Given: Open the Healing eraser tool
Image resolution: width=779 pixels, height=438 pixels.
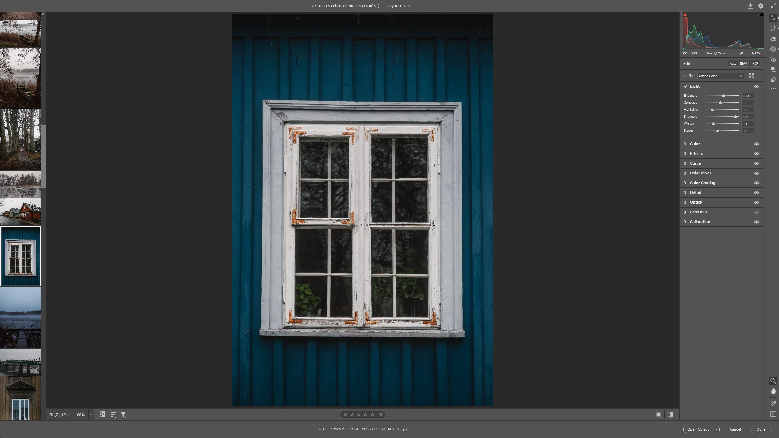Looking at the screenshot, I should click(773, 39).
